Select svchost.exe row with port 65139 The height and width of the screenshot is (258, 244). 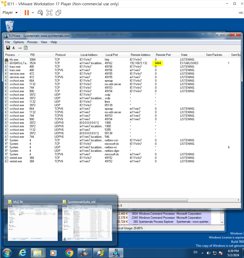(122, 105)
